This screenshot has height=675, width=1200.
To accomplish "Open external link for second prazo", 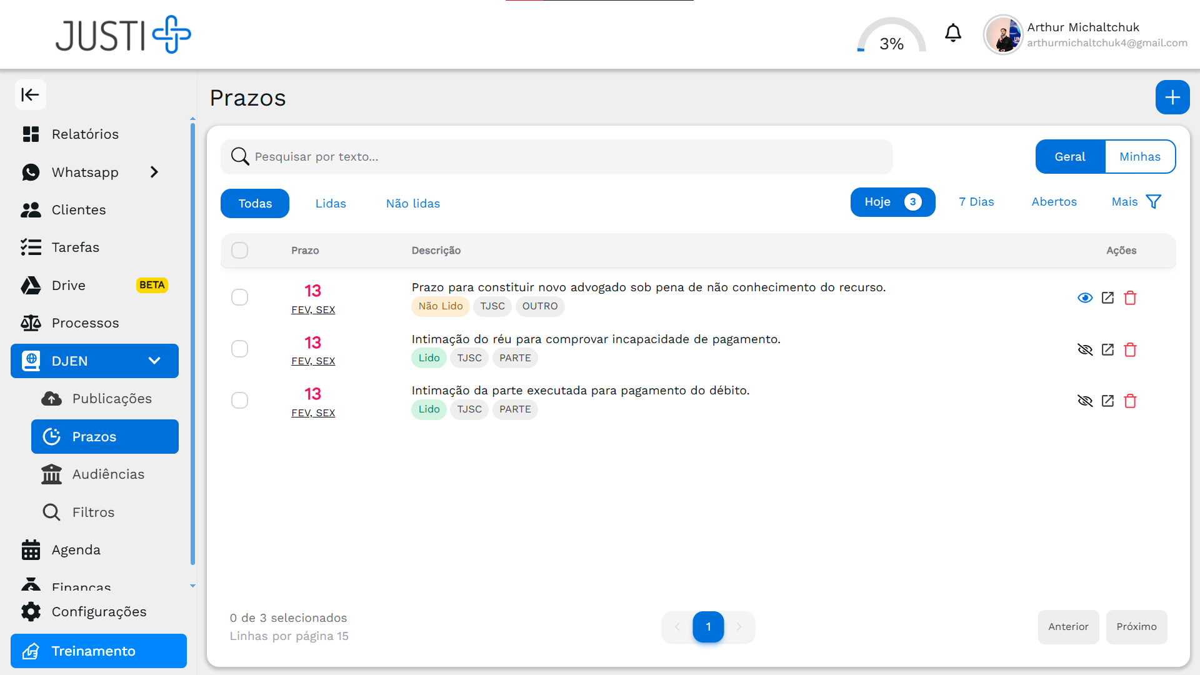I will [1107, 350].
